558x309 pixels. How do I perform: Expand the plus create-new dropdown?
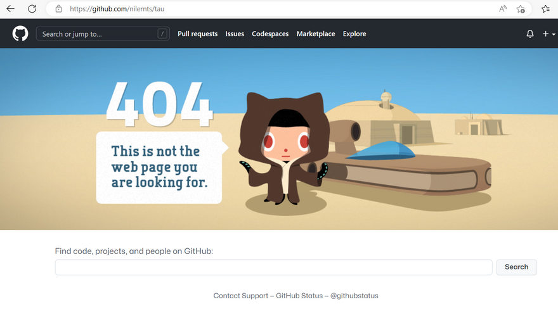[548, 34]
